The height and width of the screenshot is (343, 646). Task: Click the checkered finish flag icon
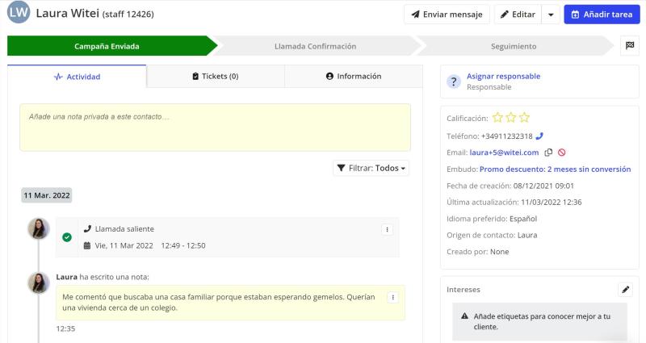click(630, 46)
